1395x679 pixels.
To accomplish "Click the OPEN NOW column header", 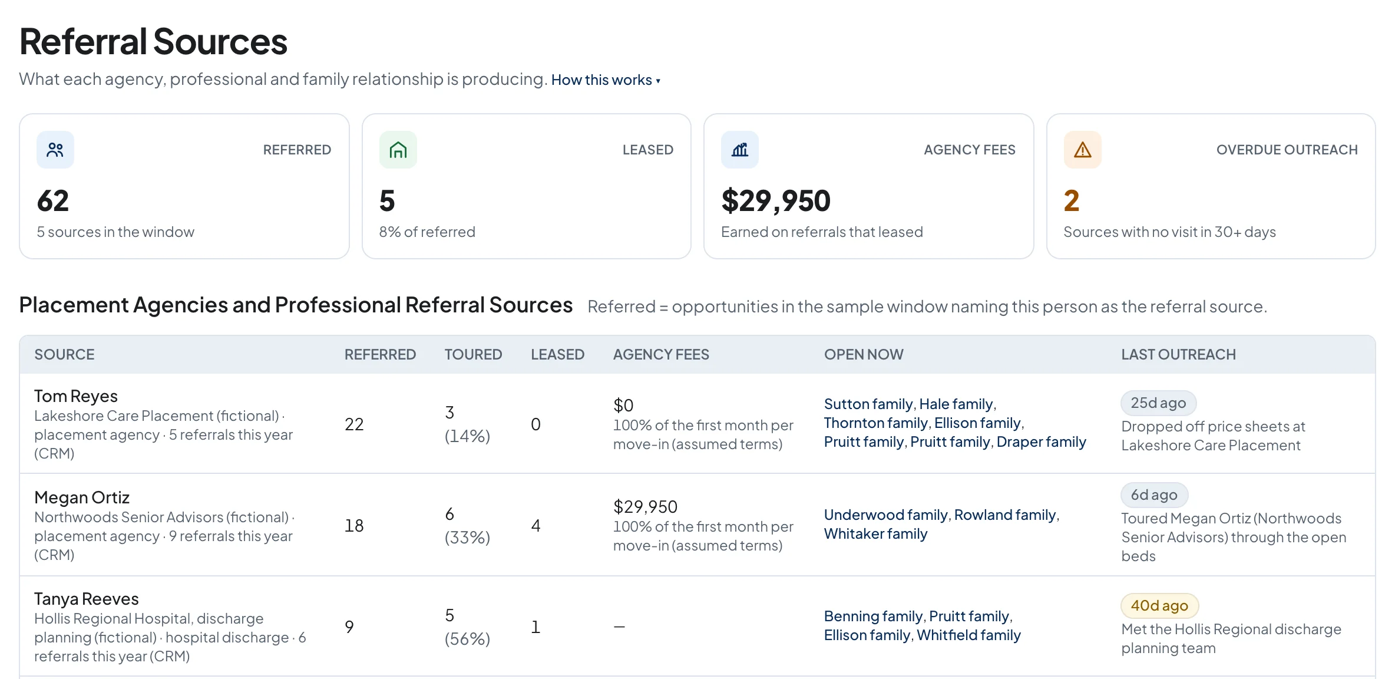I will [x=864, y=355].
